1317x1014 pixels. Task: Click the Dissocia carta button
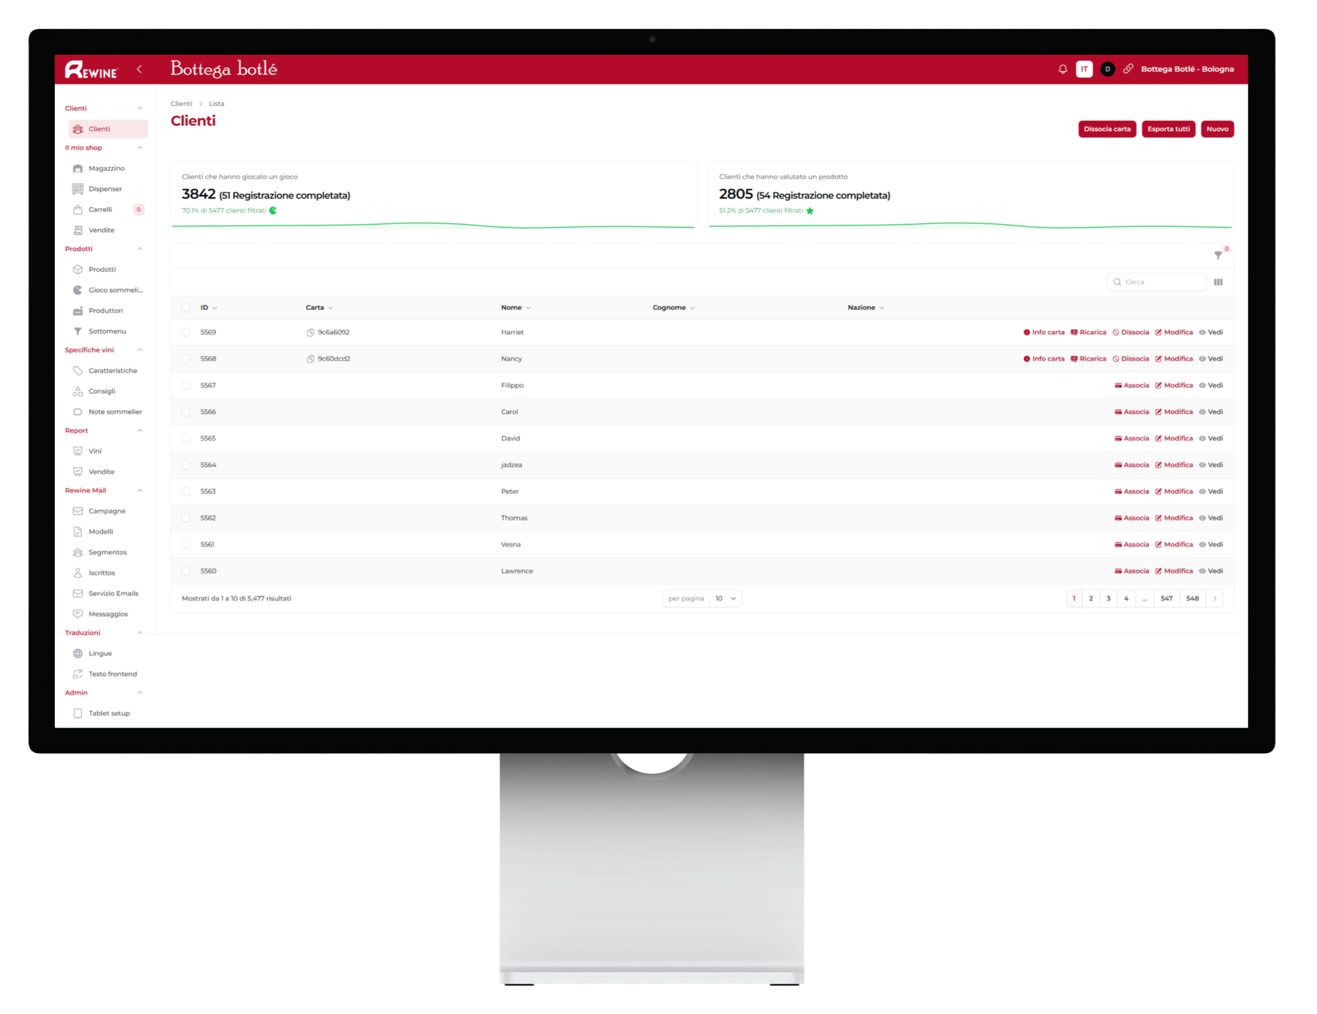pyautogui.click(x=1107, y=129)
